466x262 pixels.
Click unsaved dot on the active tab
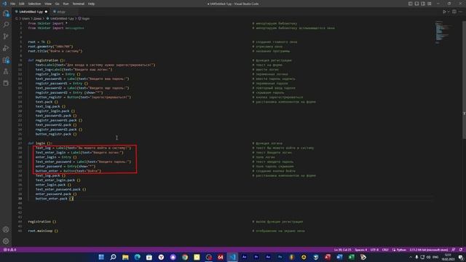point(46,12)
